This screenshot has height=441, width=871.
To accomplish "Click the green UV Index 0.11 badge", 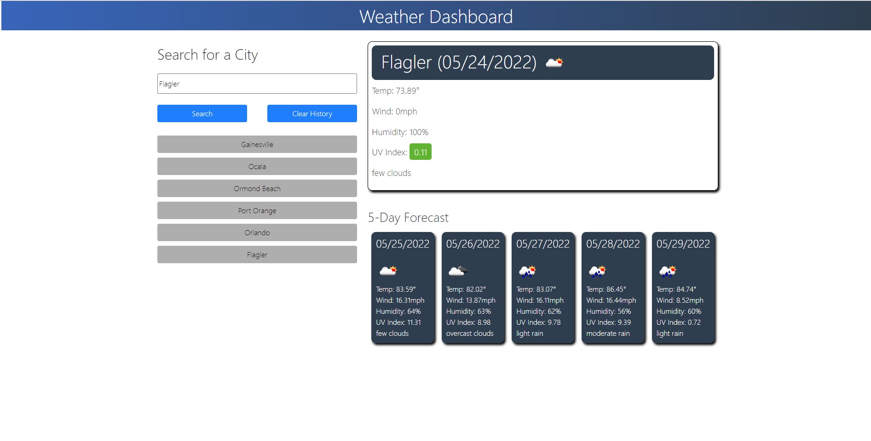I will tap(421, 152).
